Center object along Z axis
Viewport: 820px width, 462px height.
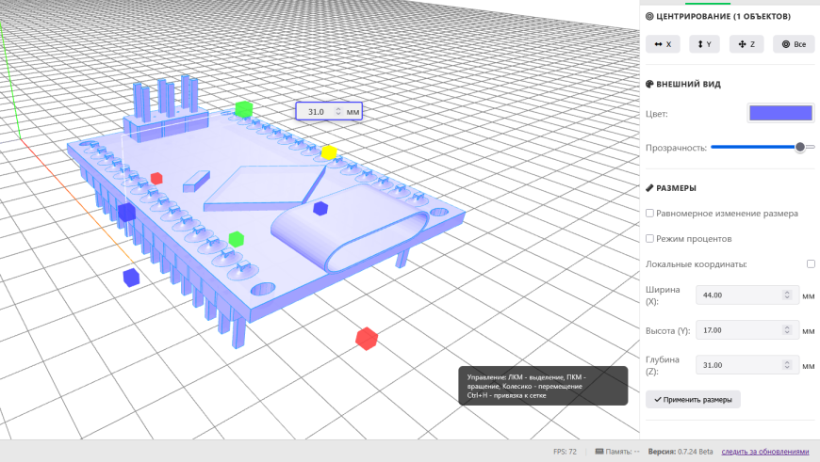point(746,44)
